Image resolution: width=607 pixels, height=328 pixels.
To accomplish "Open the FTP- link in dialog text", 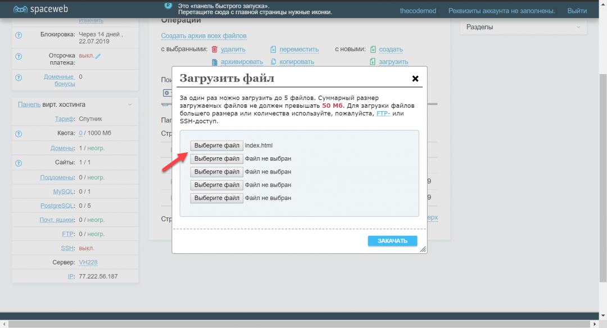I will click(383, 113).
